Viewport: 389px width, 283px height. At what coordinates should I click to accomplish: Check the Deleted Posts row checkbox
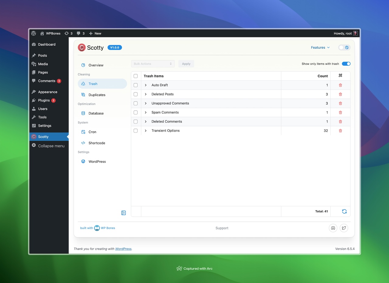[x=136, y=94]
